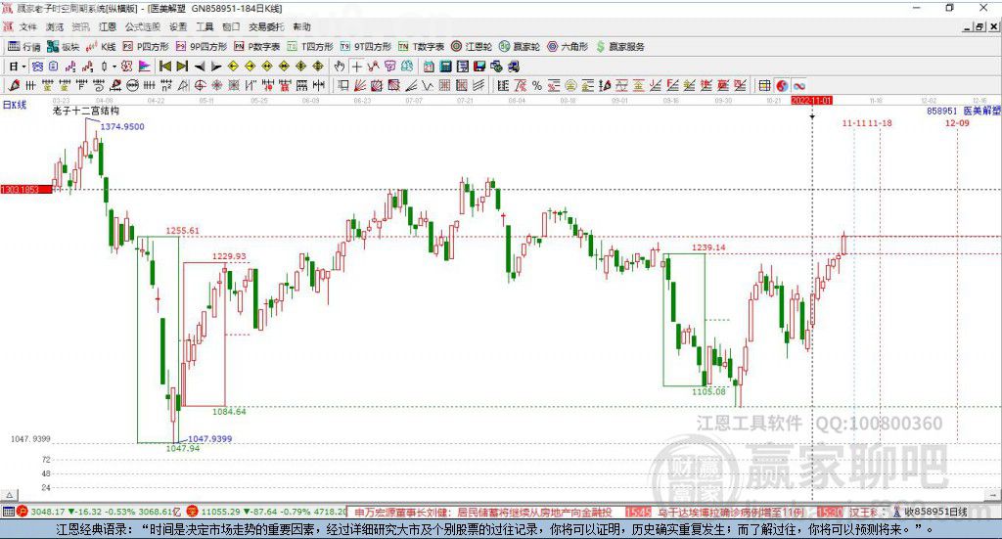Open the calculator icon
The width and height of the screenshot is (1002, 539).
coord(445,67)
